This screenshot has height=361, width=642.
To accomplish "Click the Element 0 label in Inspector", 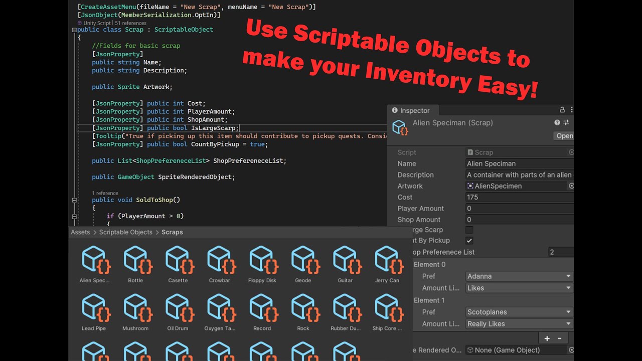I will 429,264.
